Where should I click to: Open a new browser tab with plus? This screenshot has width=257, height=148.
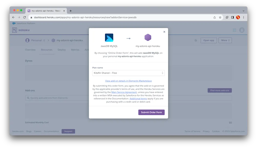point(70,11)
